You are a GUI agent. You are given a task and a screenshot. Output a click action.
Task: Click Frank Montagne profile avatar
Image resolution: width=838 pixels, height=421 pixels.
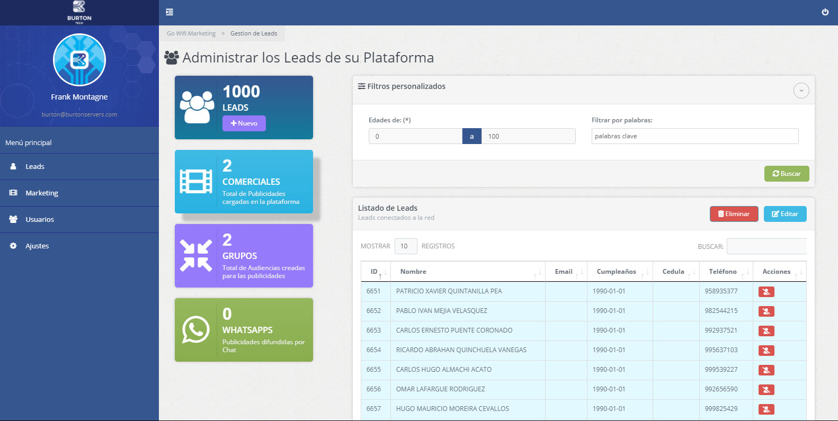[x=79, y=60]
